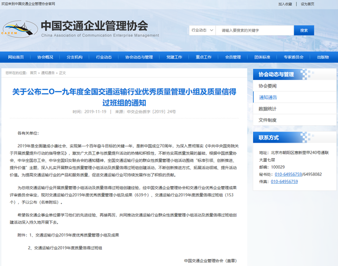Click attachment 1 优秀质量管理小组及成果

[x=77, y=235]
